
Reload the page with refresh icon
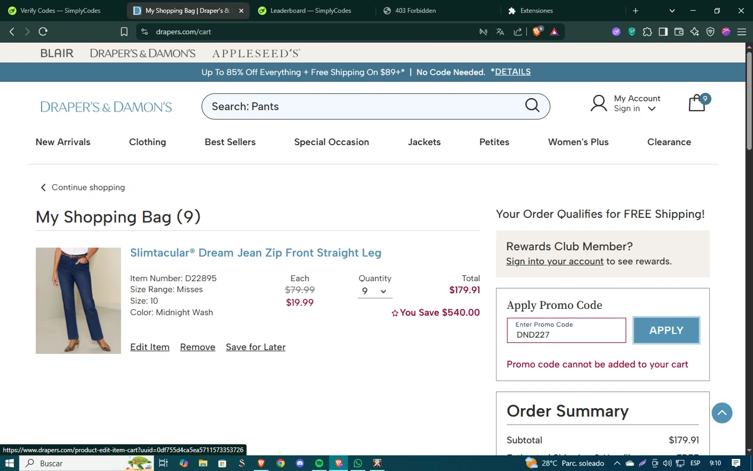pyautogui.click(x=43, y=32)
